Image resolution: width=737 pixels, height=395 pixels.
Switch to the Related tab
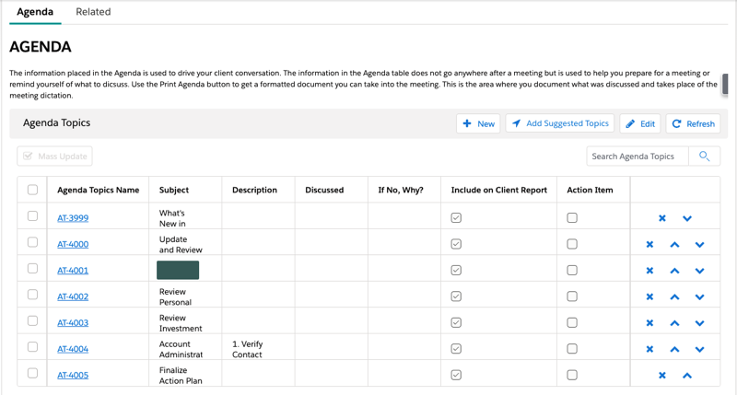pyautogui.click(x=93, y=12)
